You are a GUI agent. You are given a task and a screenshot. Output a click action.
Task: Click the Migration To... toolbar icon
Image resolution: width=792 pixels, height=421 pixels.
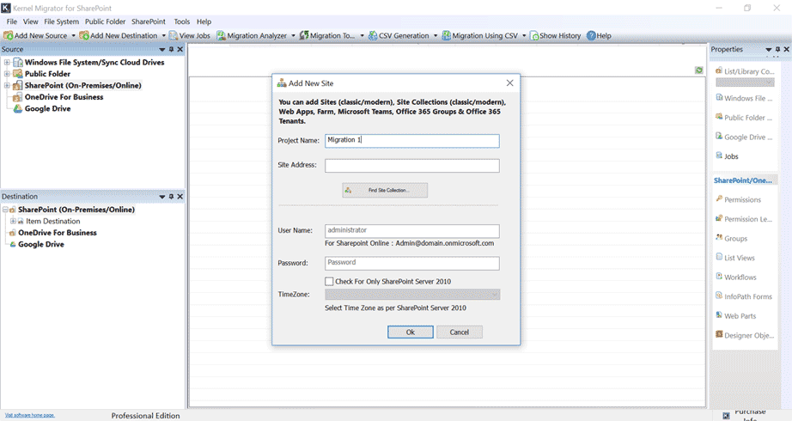coord(304,35)
